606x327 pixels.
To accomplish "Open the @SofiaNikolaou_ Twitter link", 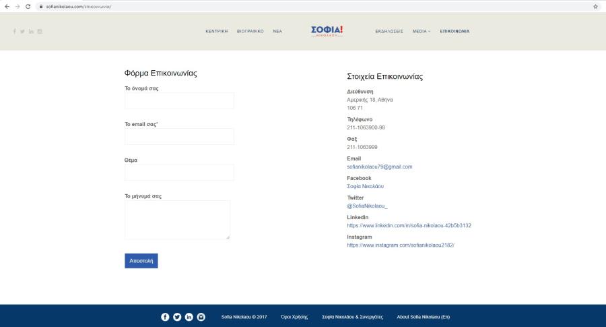I will pyautogui.click(x=367, y=206).
